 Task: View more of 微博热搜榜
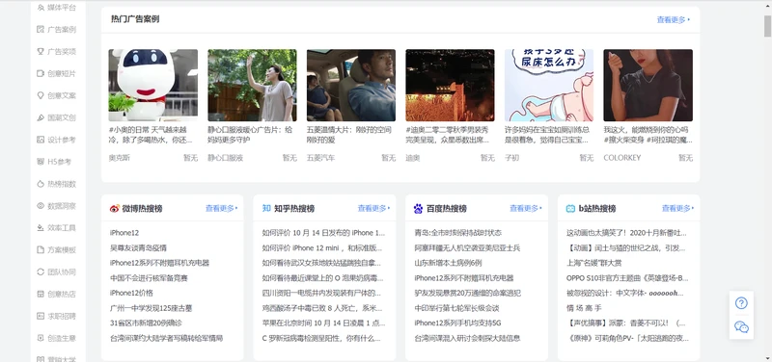(222, 208)
